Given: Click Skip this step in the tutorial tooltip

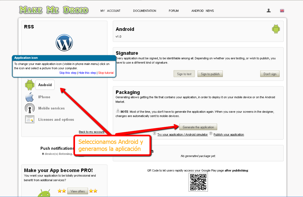Looking at the screenshot, I should (x=68, y=73).
